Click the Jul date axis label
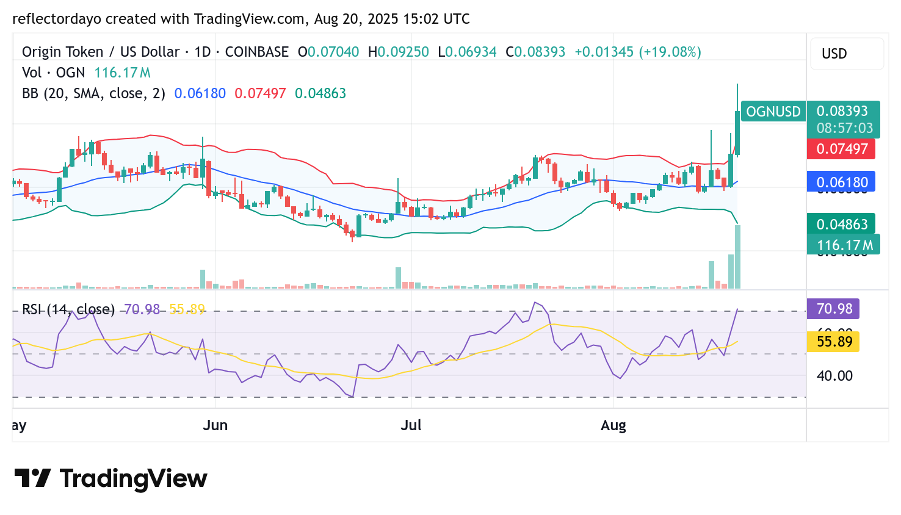 [x=411, y=425]
